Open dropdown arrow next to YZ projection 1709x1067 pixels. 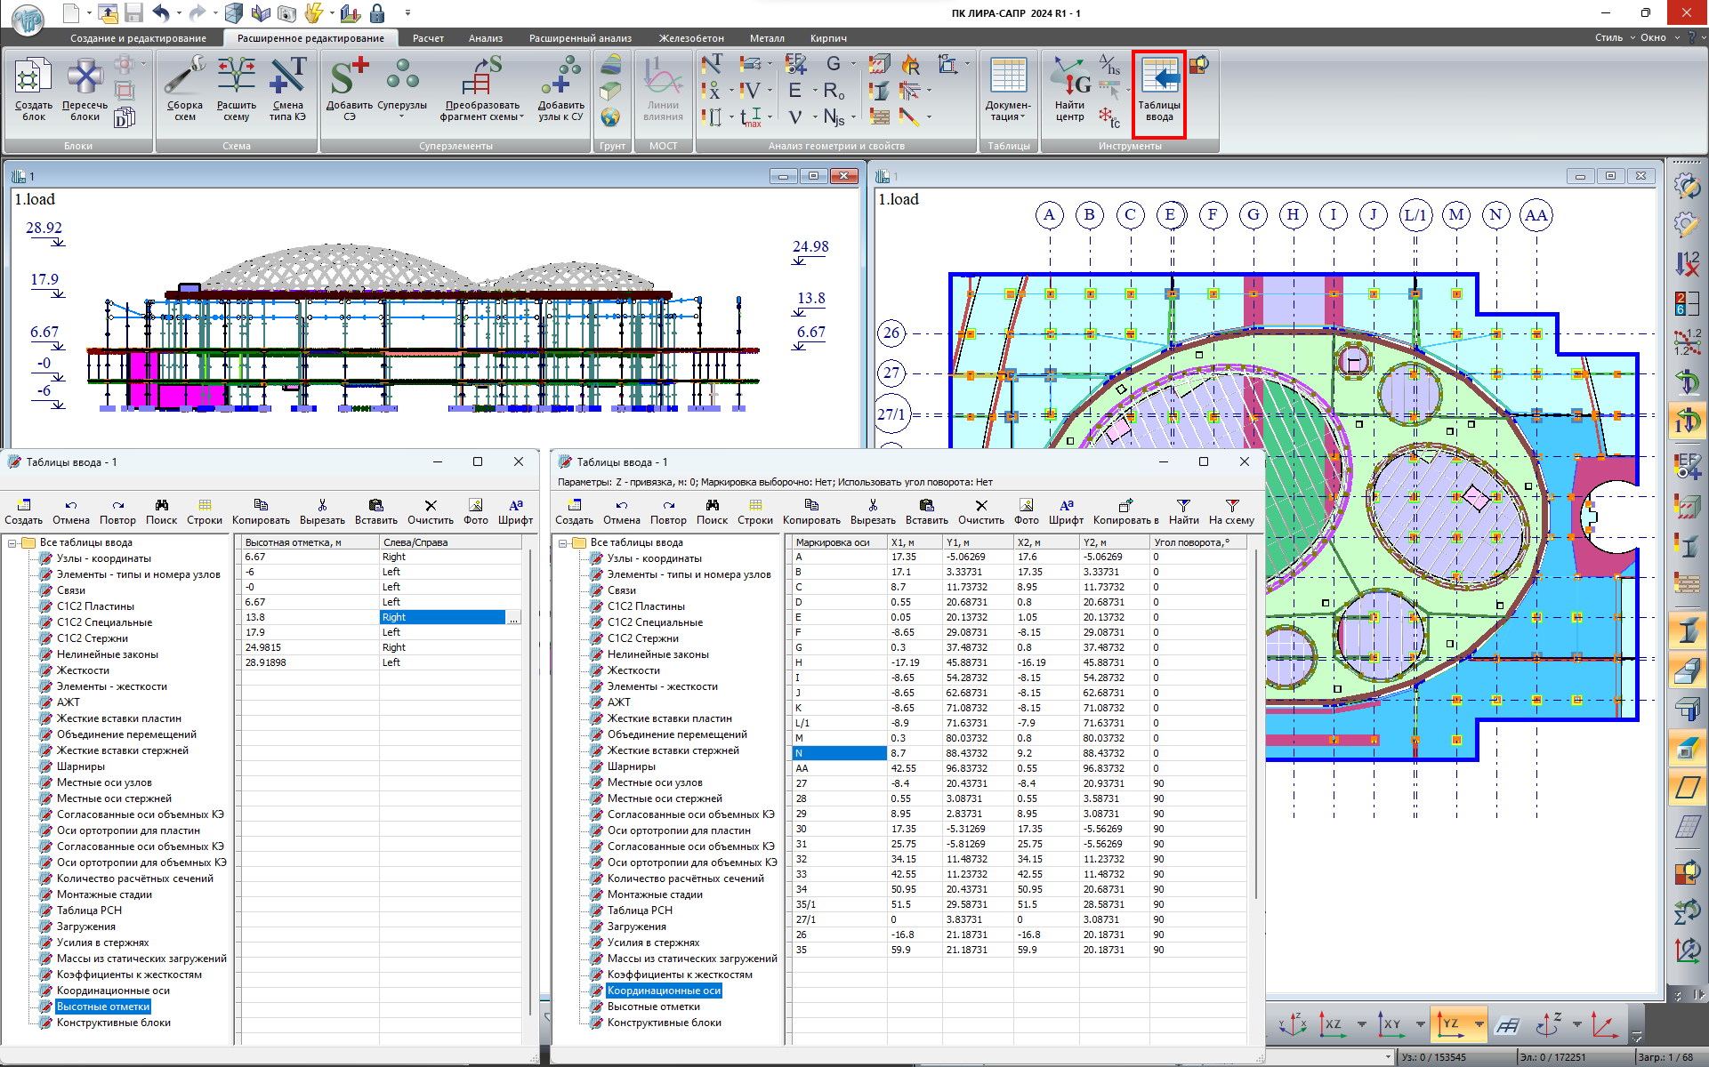(x=1479, y=1024)
